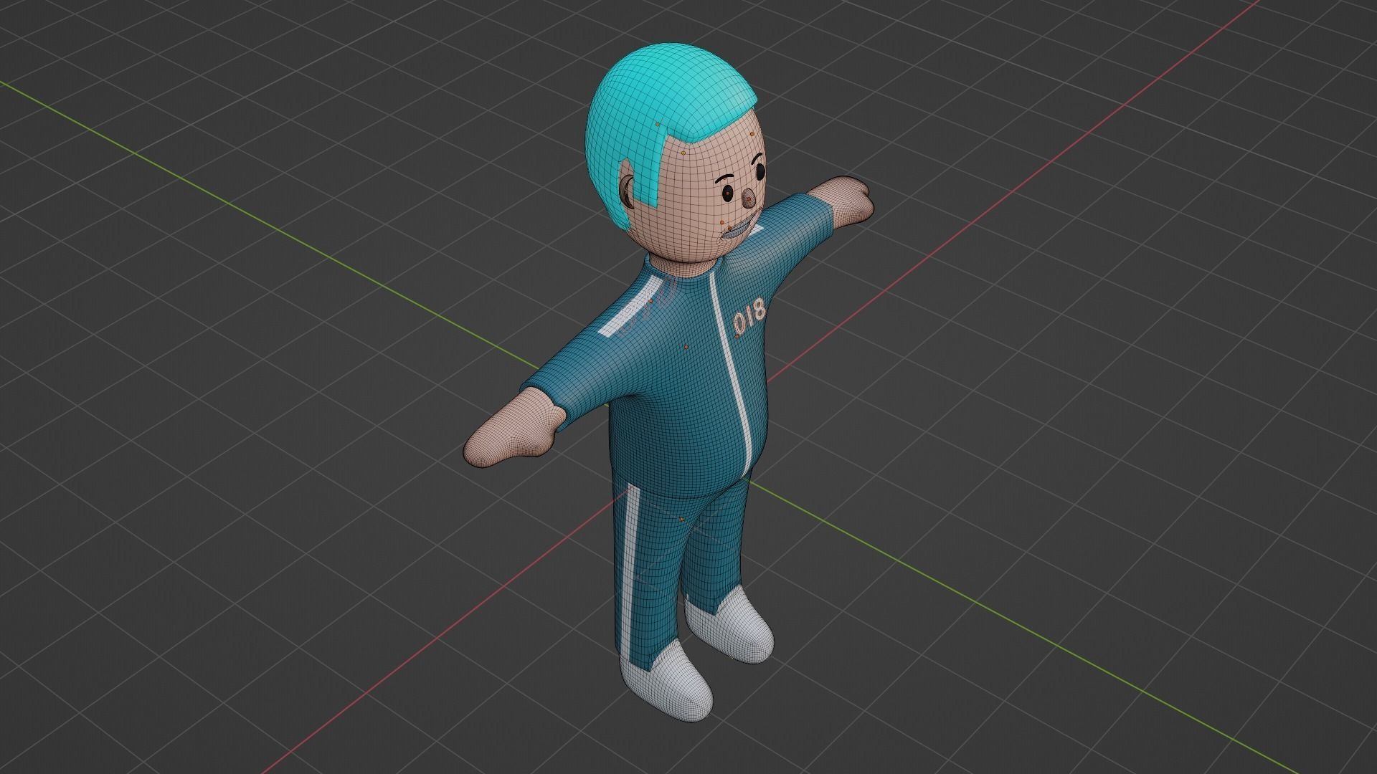Click the character's round nose
The image size is (1377, 774).
point(748,199)
